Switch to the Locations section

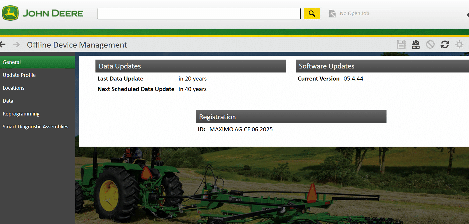13,88
